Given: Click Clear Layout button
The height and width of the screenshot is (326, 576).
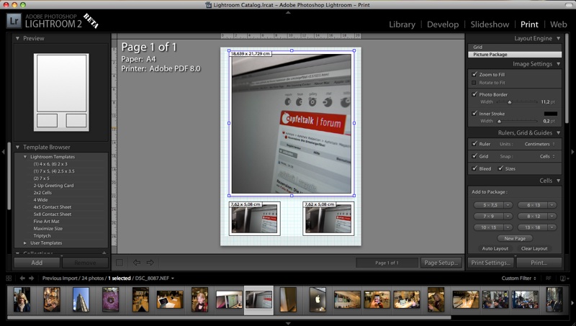Looking at the screenshot, I should 534,248.
